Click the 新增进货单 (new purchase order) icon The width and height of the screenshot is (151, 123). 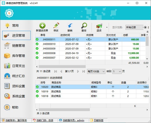[42, 26]
